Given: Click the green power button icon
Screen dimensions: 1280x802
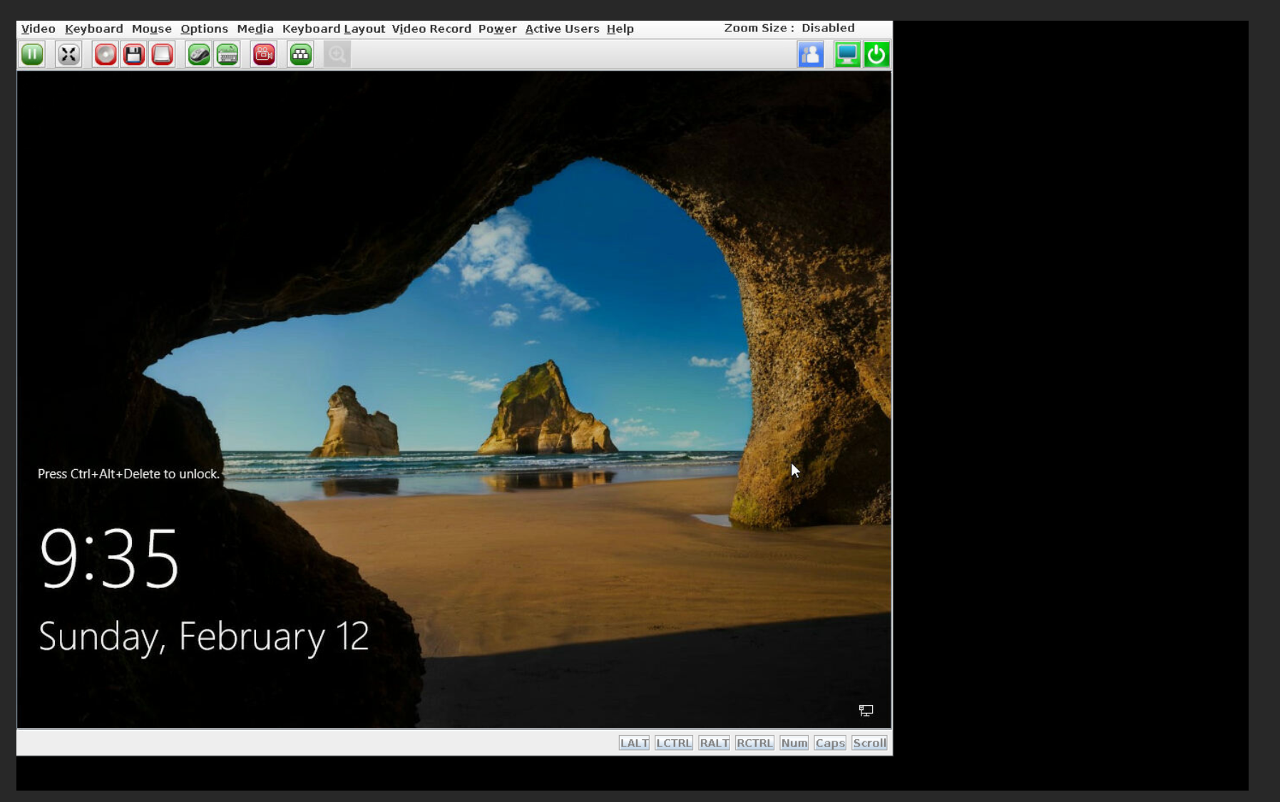Looking at the screenshot, I should pos(876,55).
